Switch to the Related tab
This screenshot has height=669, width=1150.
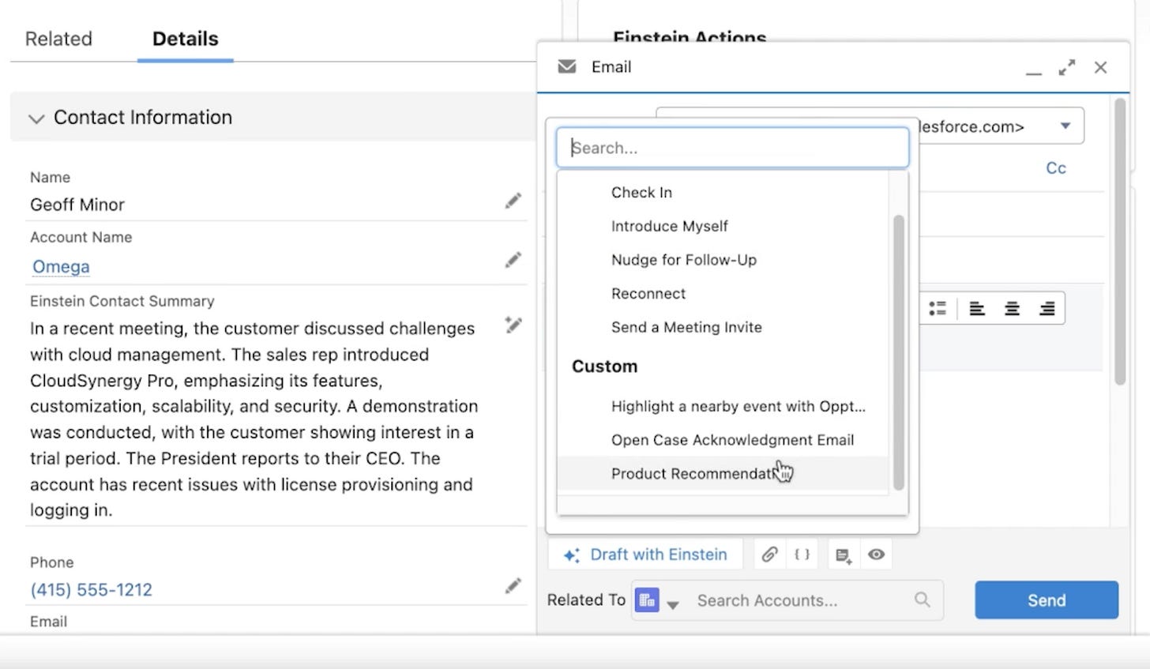pyautogui.click(x=58, y=39)
